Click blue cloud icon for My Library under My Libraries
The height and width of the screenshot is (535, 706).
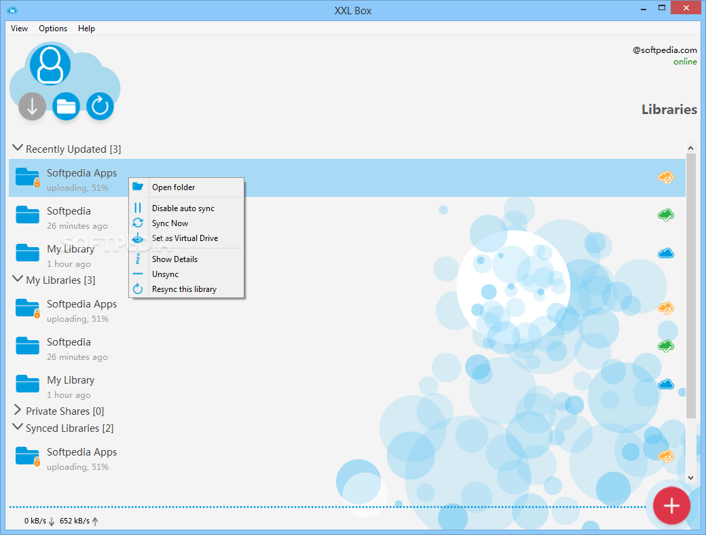pyautogui.click(x=666, y=384)
